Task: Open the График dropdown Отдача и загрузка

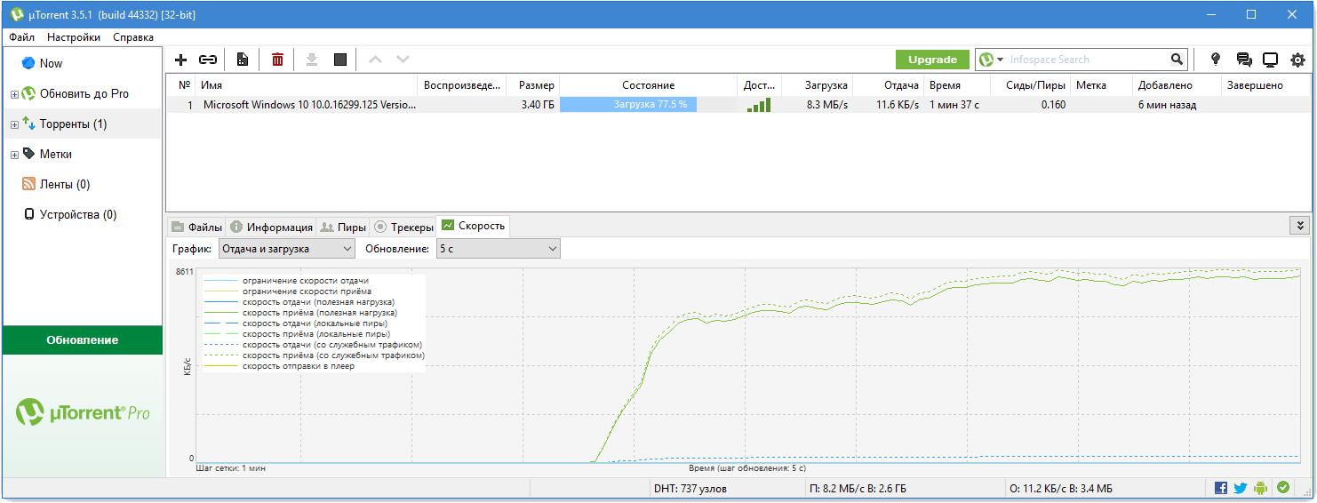Action: (286, 249)
